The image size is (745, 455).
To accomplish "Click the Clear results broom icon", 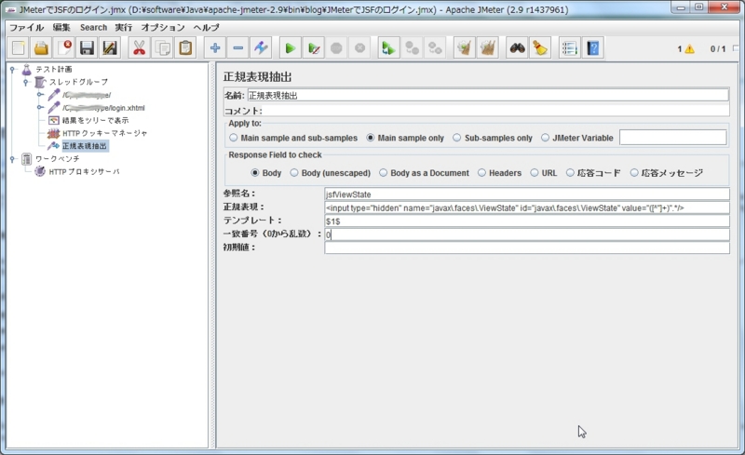I will click(464, 48).
